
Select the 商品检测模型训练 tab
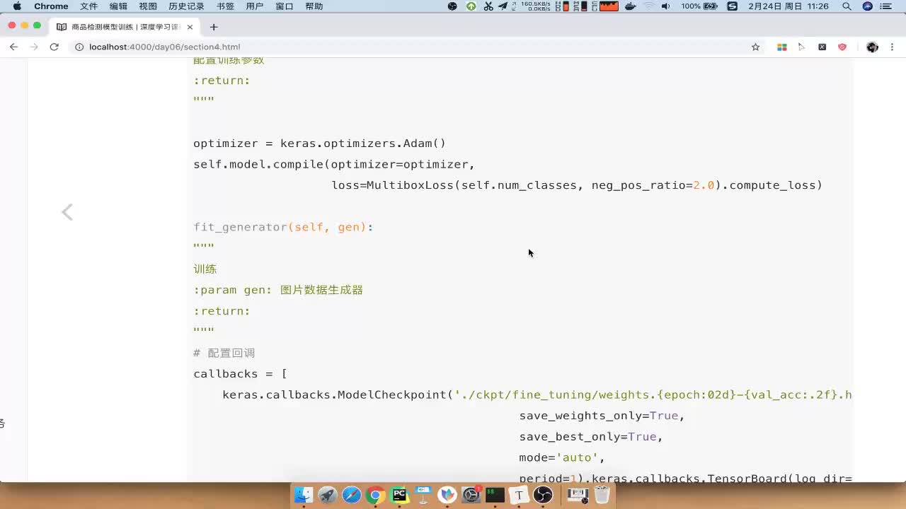tap(126, 27)
